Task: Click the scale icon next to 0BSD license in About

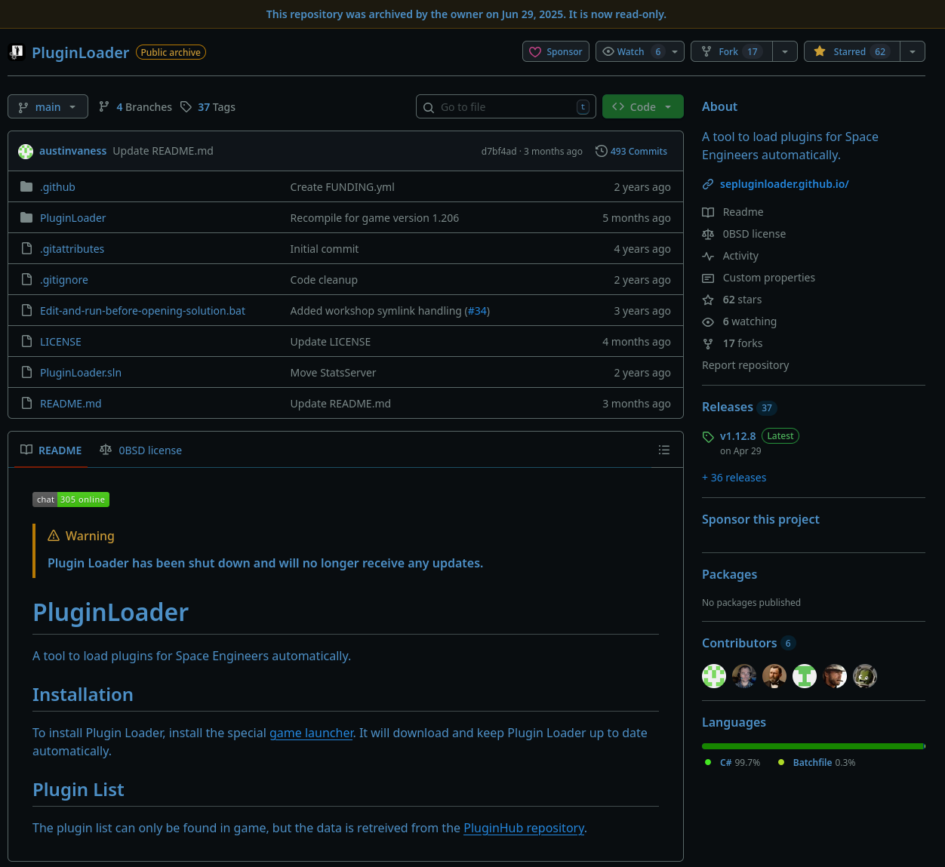Action: tap(708, 234)
